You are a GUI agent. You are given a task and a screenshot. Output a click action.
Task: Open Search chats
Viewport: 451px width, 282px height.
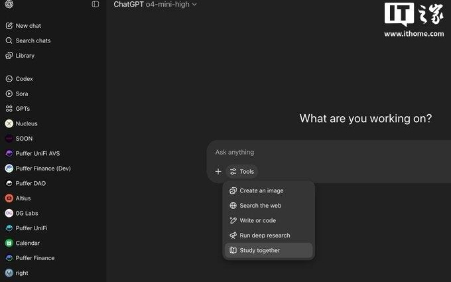click(x=33, y=40)
